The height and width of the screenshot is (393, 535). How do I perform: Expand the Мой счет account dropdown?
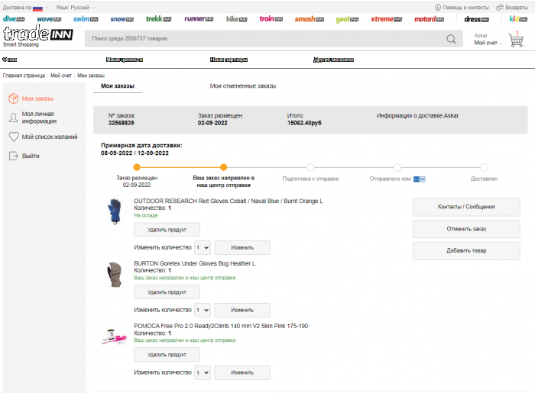pyautogui.click(x=488, y=43)
